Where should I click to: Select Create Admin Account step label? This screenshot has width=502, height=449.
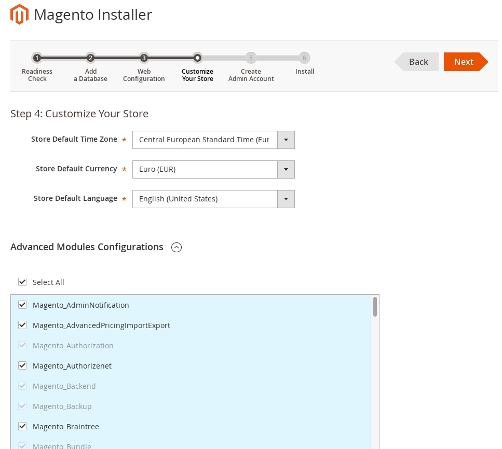point(251,75)
